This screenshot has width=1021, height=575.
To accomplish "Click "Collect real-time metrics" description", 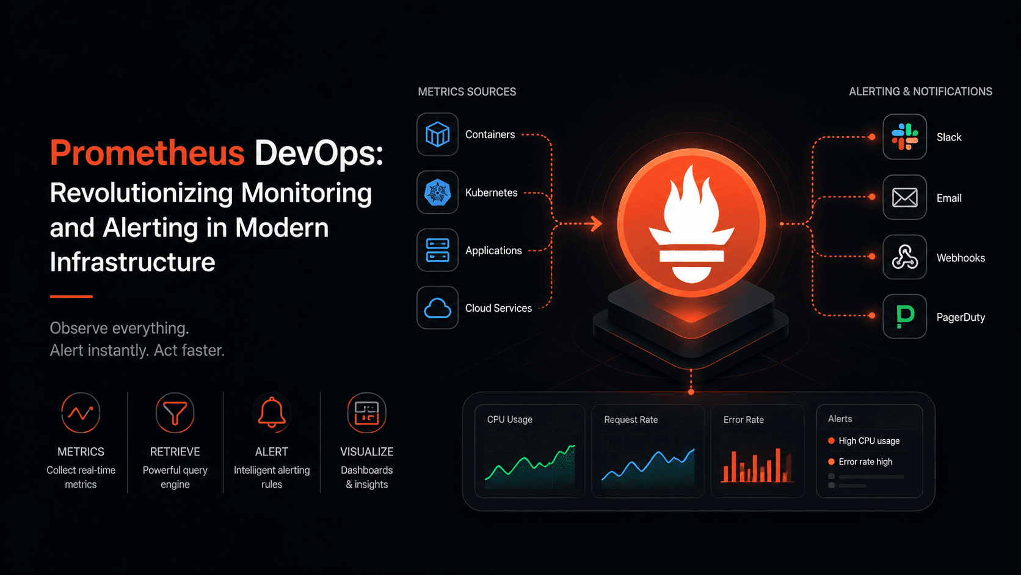I will 81,477.
